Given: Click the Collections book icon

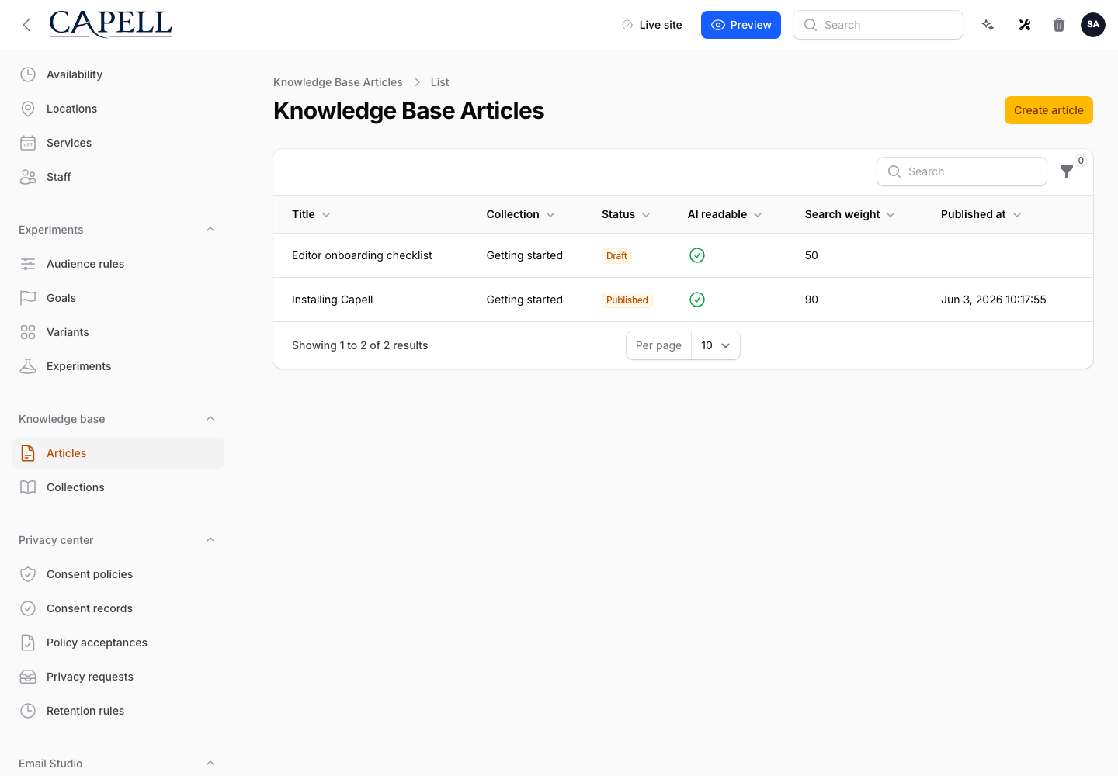Looking at the screenshot, I should click(x=28, y=487).
